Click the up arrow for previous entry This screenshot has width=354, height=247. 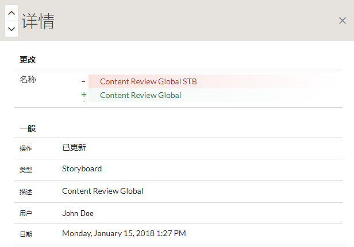click(11, 13)
